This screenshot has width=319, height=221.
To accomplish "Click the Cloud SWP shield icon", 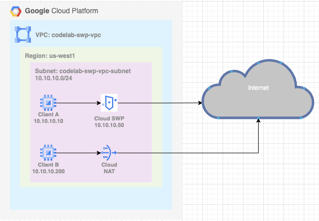I will click(109, 103).
